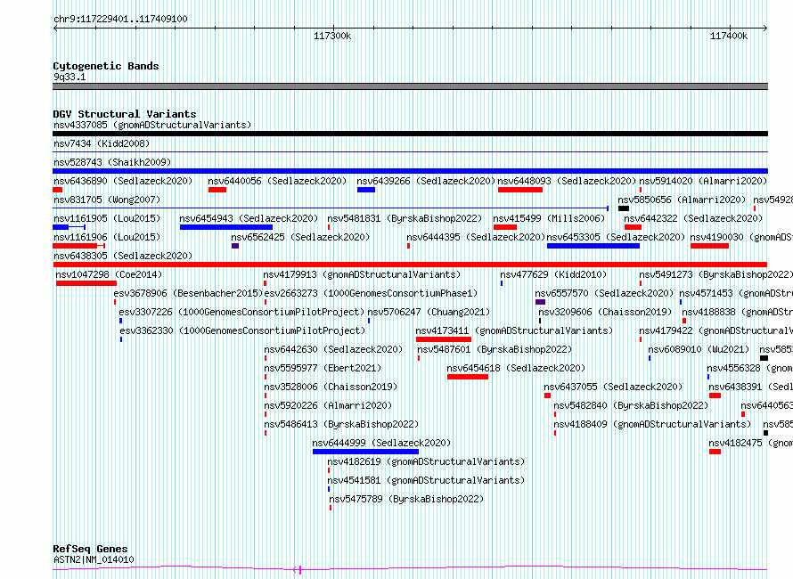Click nsv6444999 (Sedlazeck2020) label

click(x=381, y=443)
